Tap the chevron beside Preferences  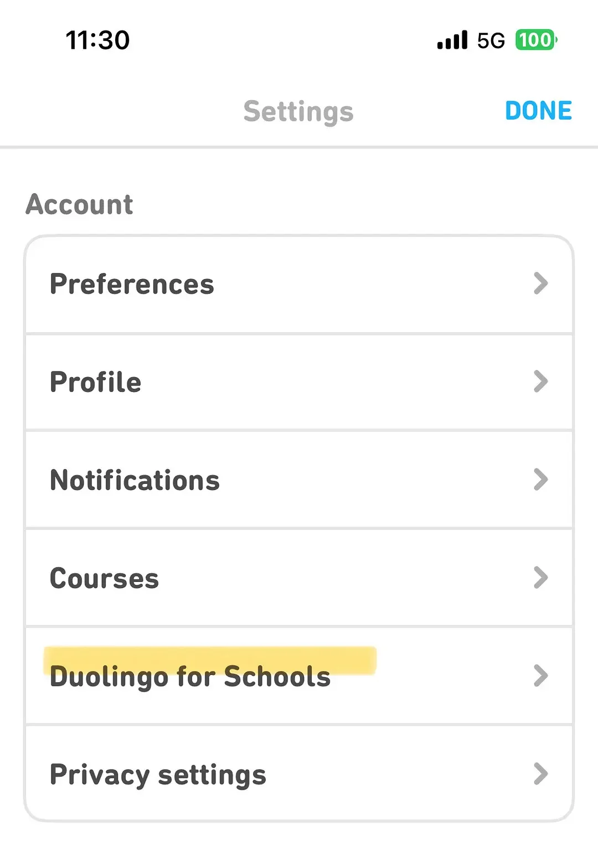pos(540,283)
